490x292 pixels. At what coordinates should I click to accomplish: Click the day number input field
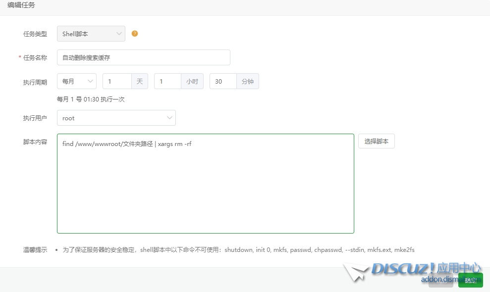[x=117, y=81]
